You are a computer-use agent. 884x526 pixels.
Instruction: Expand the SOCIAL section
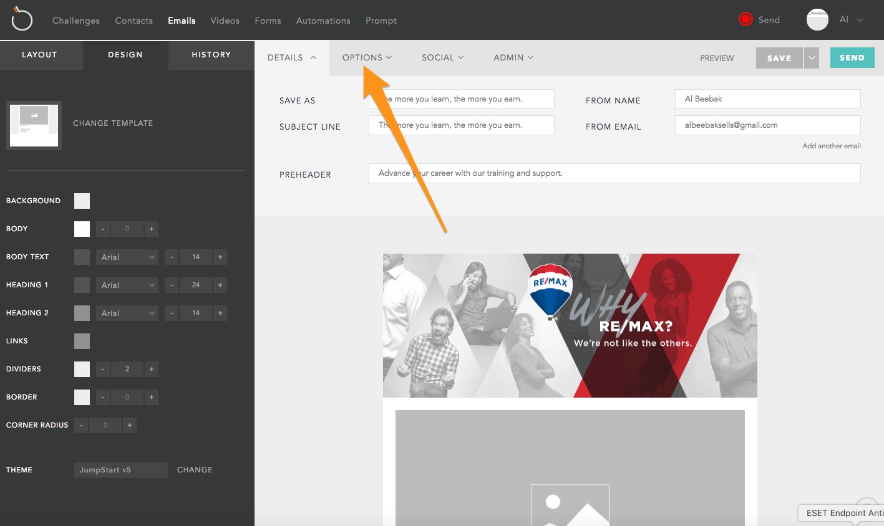442,57
